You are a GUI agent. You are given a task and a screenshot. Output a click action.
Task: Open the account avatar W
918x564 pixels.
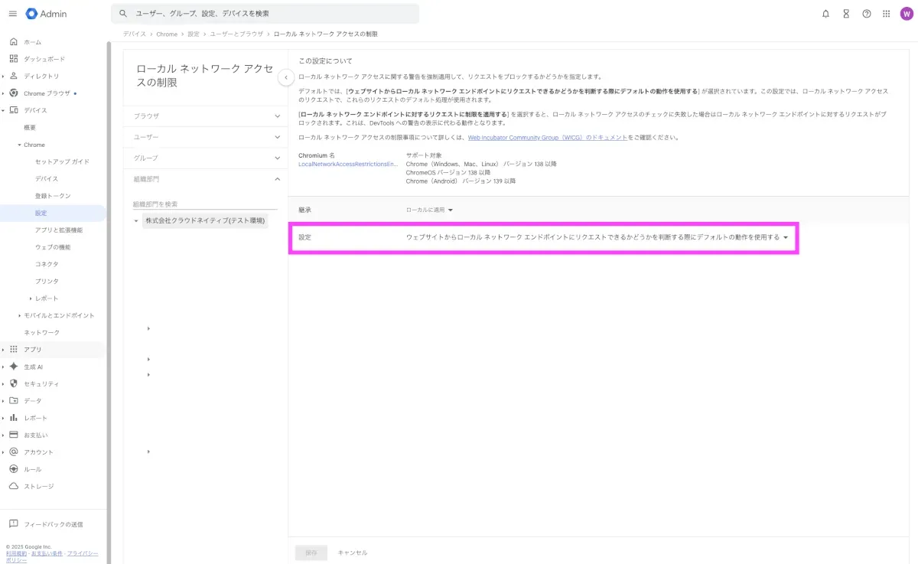(907, 14)
